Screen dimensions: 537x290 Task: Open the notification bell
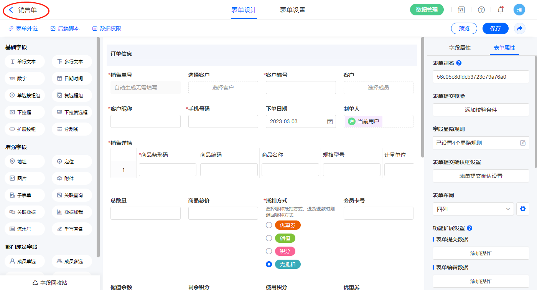click(500, 10)
